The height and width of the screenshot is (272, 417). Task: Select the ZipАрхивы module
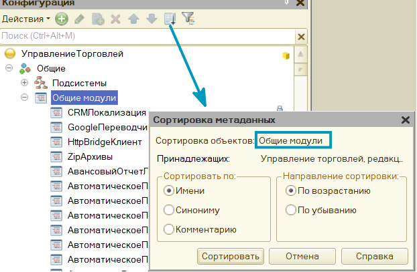[90, 156]
